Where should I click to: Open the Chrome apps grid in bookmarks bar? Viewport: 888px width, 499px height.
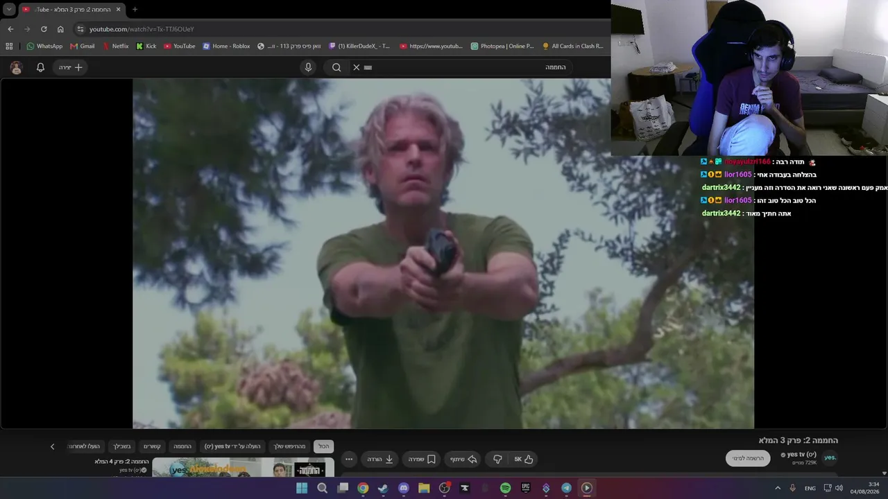[9, 46]
